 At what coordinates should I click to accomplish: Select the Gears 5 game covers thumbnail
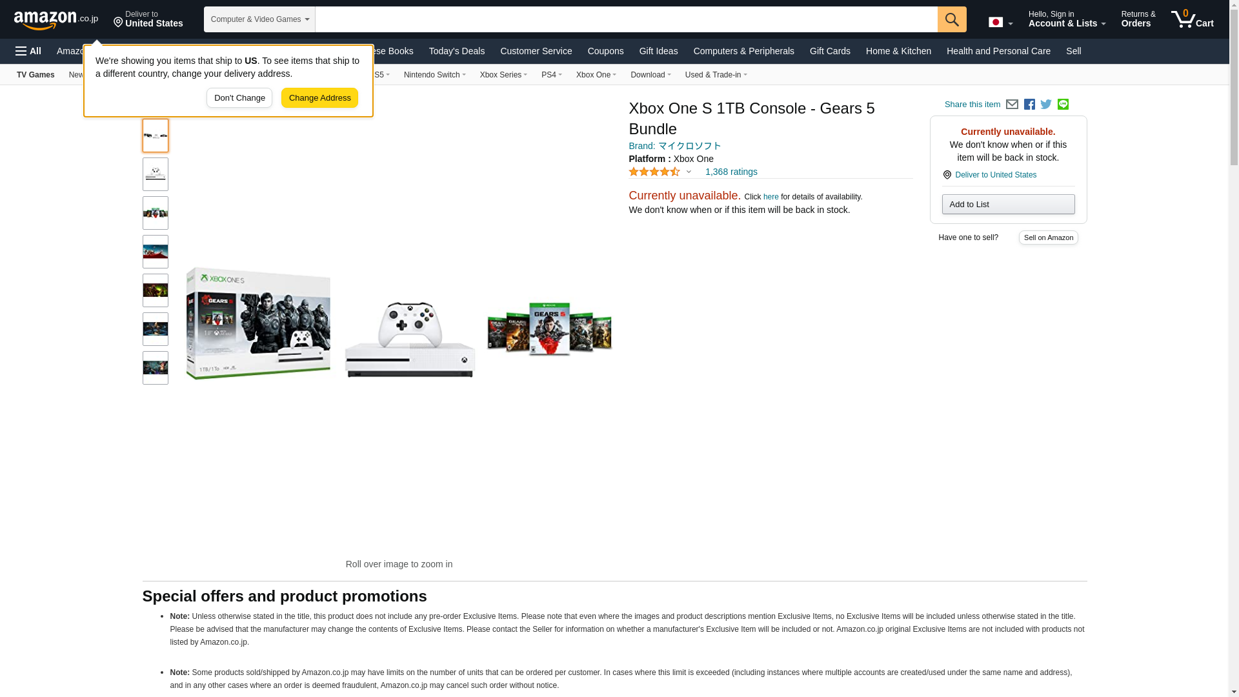[x=155, y=213]
